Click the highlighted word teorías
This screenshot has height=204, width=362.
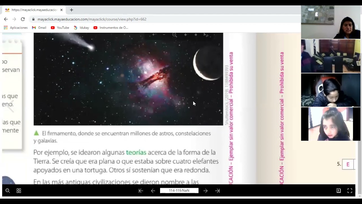coord(136,152)
